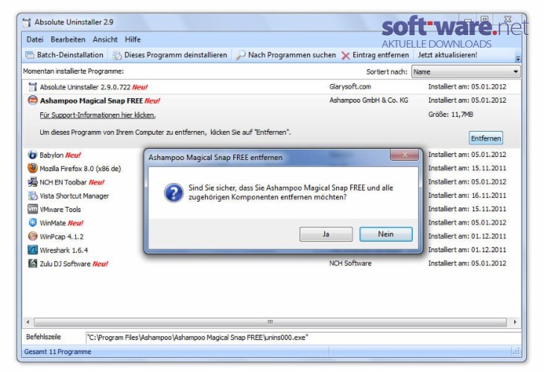Click the Absolute Uninstaller title bar icon
This screenshot has width=544, height=372.
click(x=27, y=22)
